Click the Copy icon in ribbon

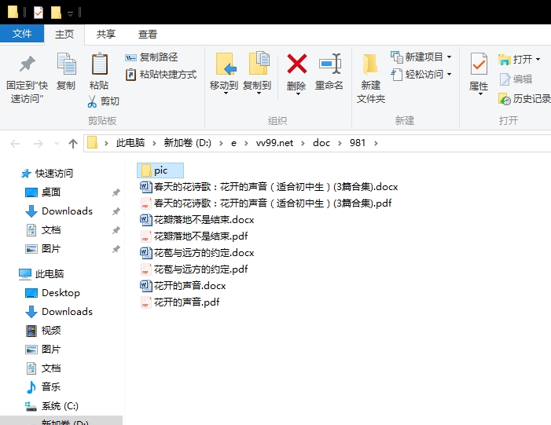click(x=66, y=64)
